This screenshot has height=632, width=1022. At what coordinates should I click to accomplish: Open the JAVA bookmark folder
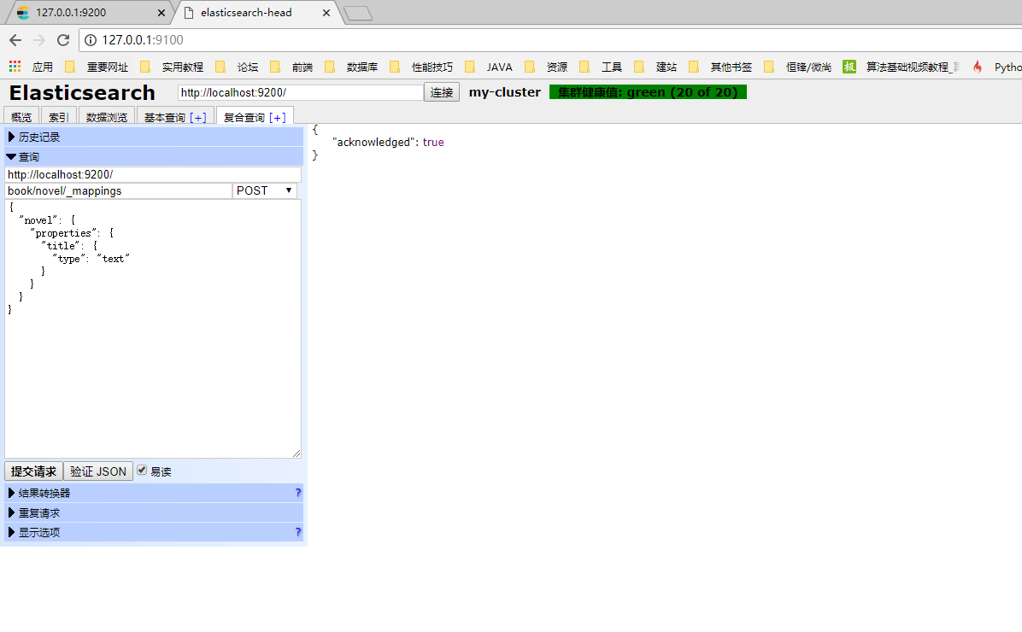tap(489, 67)
